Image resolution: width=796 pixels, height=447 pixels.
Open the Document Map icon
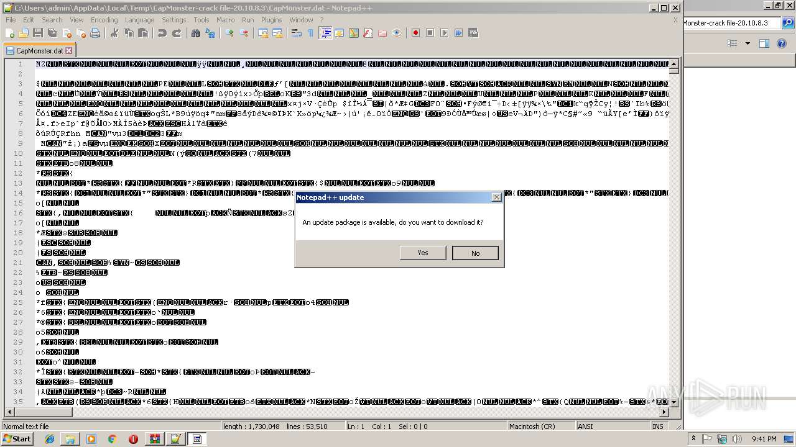(354, 33)
